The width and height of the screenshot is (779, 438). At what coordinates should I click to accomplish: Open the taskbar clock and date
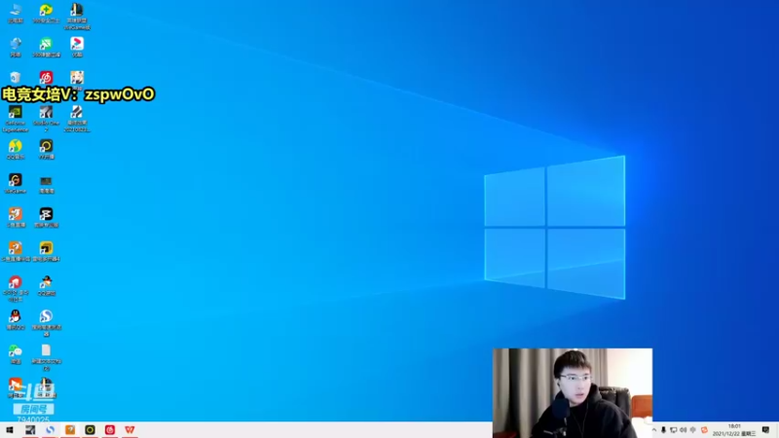point(734,430)
